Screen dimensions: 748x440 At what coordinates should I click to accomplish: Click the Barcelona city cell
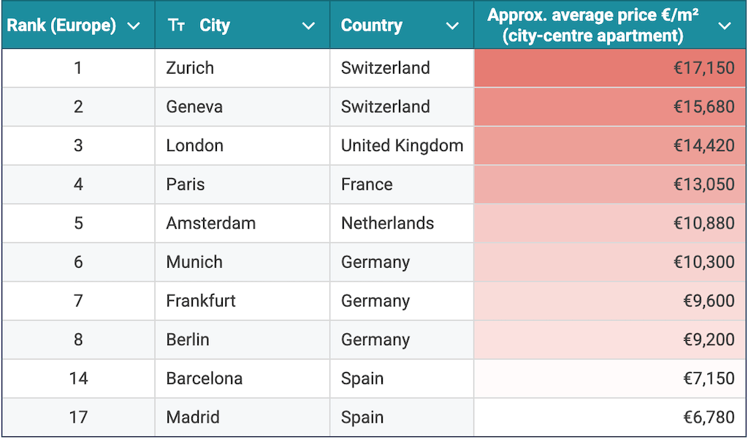pyautogui.click(x=204, y=378)
